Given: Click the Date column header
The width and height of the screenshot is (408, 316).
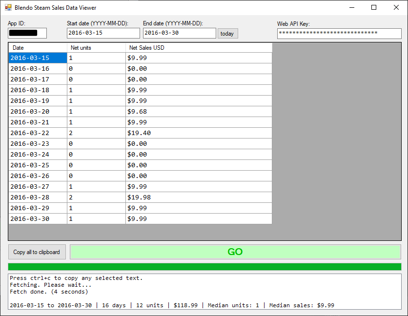Looking at the screenshot, I should click(x=38, y=48).
